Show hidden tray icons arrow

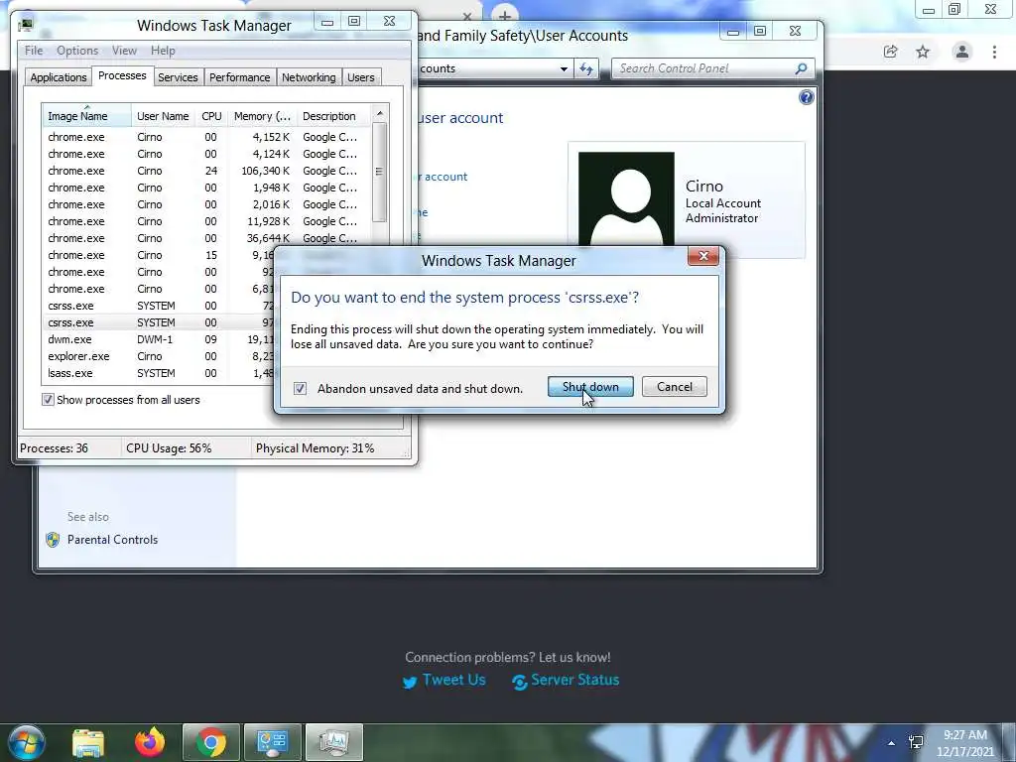(x=892, y=743)
